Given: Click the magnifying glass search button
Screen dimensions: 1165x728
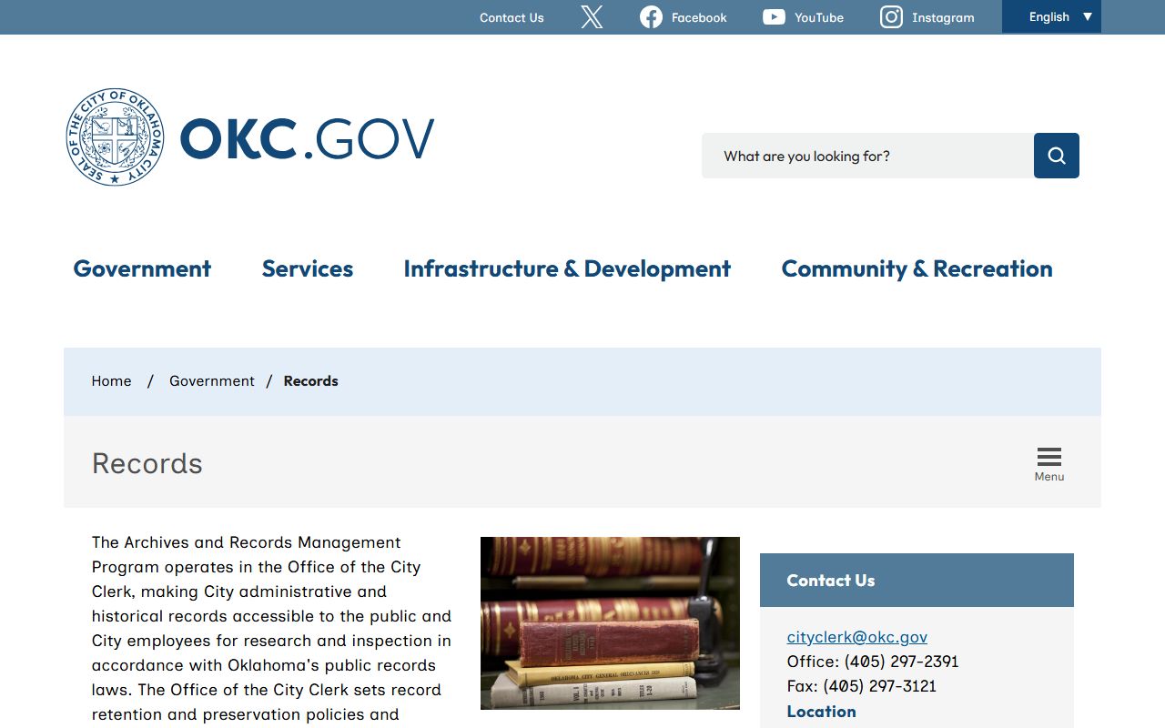Looking at the screenshot, I should (1056, 156).
